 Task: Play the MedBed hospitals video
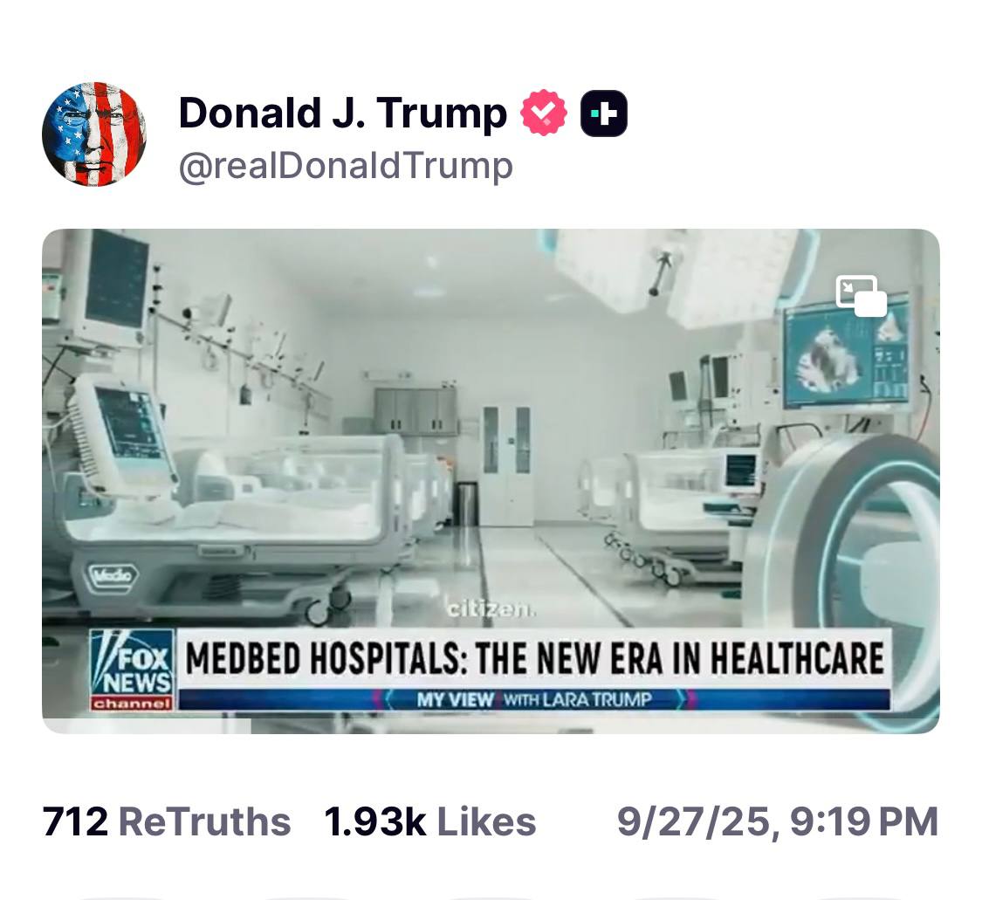[491, 481]
